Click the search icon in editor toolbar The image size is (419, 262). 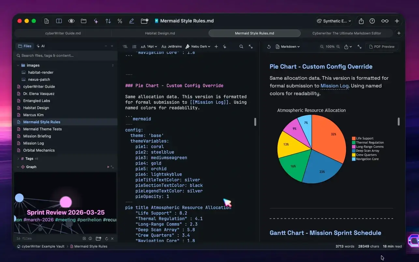pyautogui.click(x=241, y=47)
